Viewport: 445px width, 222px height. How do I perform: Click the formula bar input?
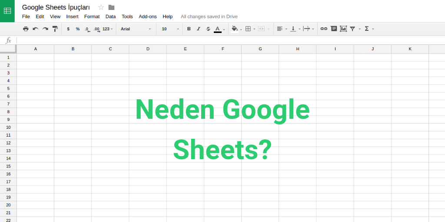coord(231,40)
